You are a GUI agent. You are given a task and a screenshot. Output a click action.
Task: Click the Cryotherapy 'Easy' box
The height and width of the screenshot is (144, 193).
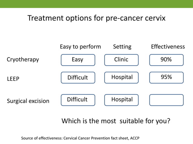(78, 60)
